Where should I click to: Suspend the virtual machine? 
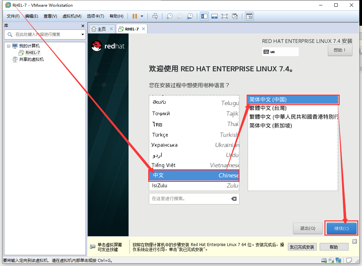[134, 16]
